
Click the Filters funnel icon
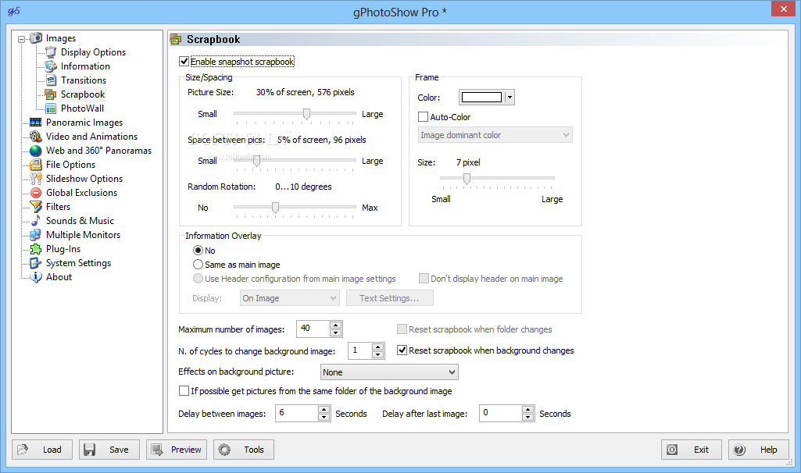point(36,207)
